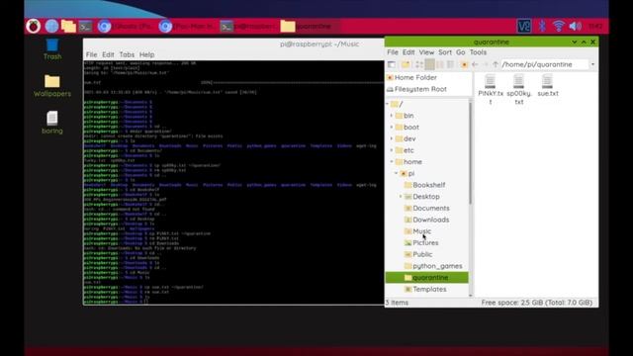Click the taskbar clock
633x356 pixels.
pos(595,27)
